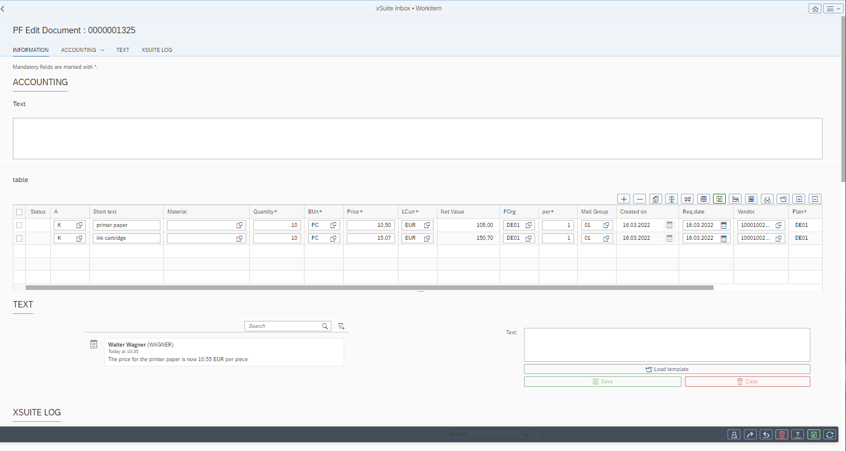The image size is (846, 451).
Task: Click the red delete icon in bottom toolbar
Action: pos(782,434)
